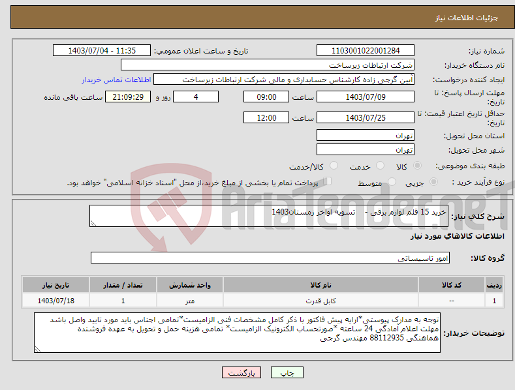Screen dimensions: 515x390
Task: Click the کد کالا column header
Action: (452, 285)
